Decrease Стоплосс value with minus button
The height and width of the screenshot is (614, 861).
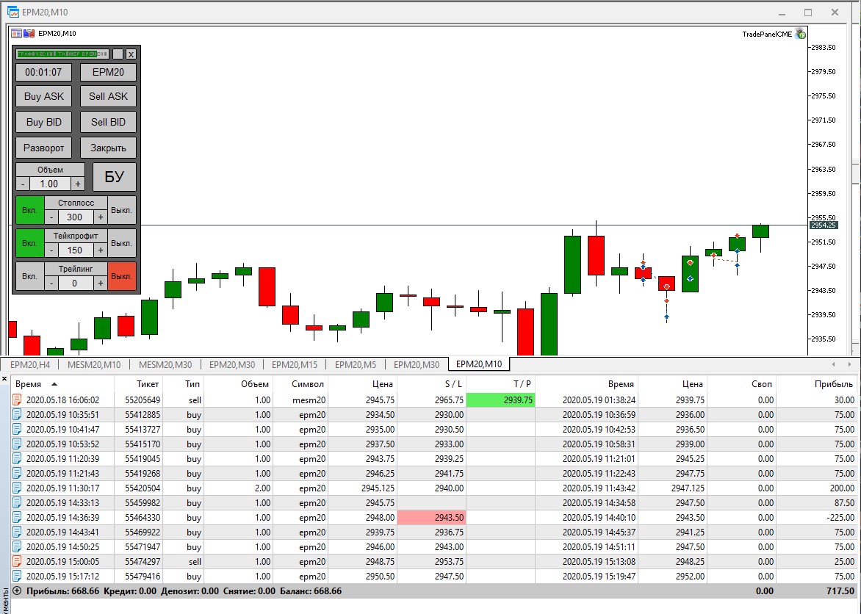pyautogui.click(x=51, y=217)
